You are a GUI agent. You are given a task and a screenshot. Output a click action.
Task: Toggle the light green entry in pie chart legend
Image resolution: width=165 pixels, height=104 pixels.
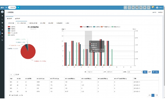click(x=11, y=35)
